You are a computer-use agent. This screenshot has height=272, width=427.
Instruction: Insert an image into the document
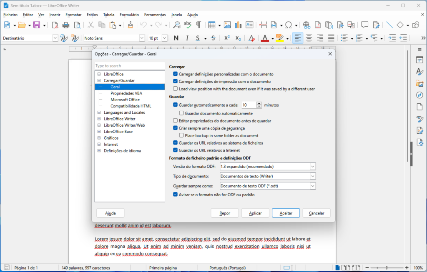[227, 25]
